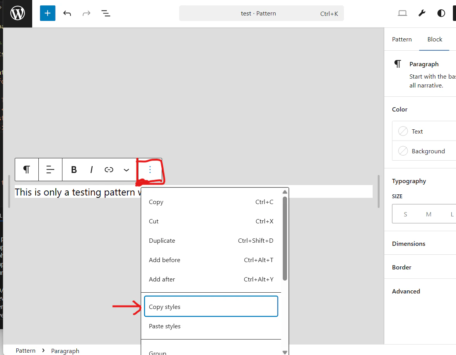456x355 pixels.
Task: Click the Pattern breadcrumb
Action: tap(26, 351)
